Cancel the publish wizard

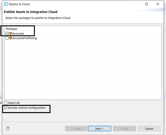pos(149,129)
